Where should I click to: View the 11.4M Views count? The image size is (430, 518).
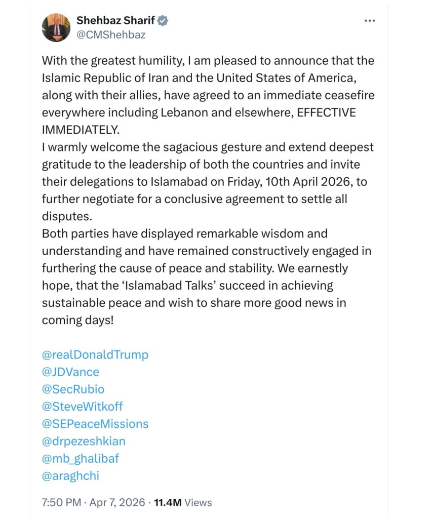point(183,502)
